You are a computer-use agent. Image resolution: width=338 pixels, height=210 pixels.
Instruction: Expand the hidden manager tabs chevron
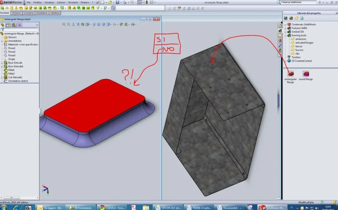tap(37, 25)
